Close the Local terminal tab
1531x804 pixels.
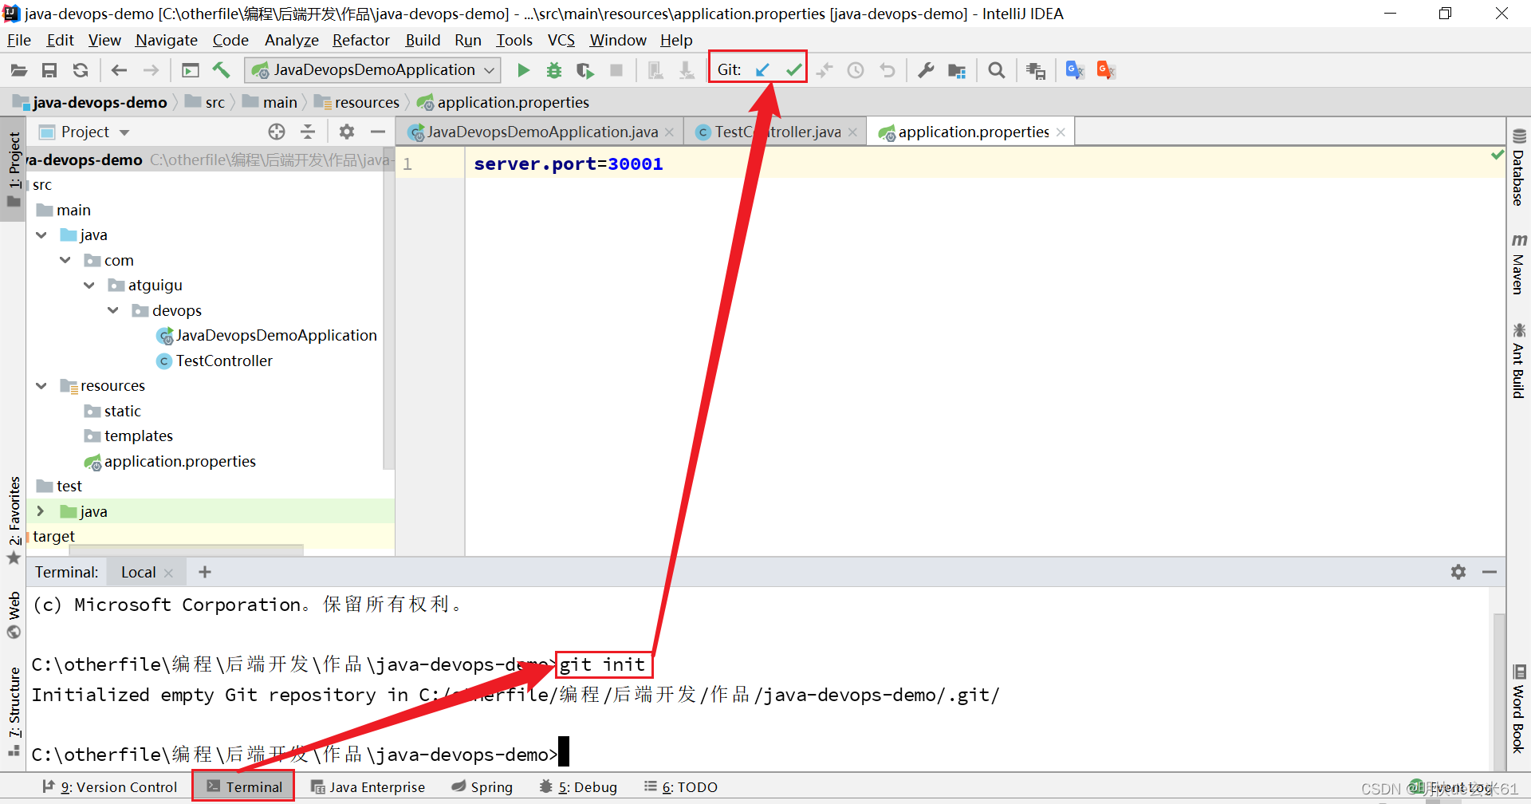[x=168, y=573]
